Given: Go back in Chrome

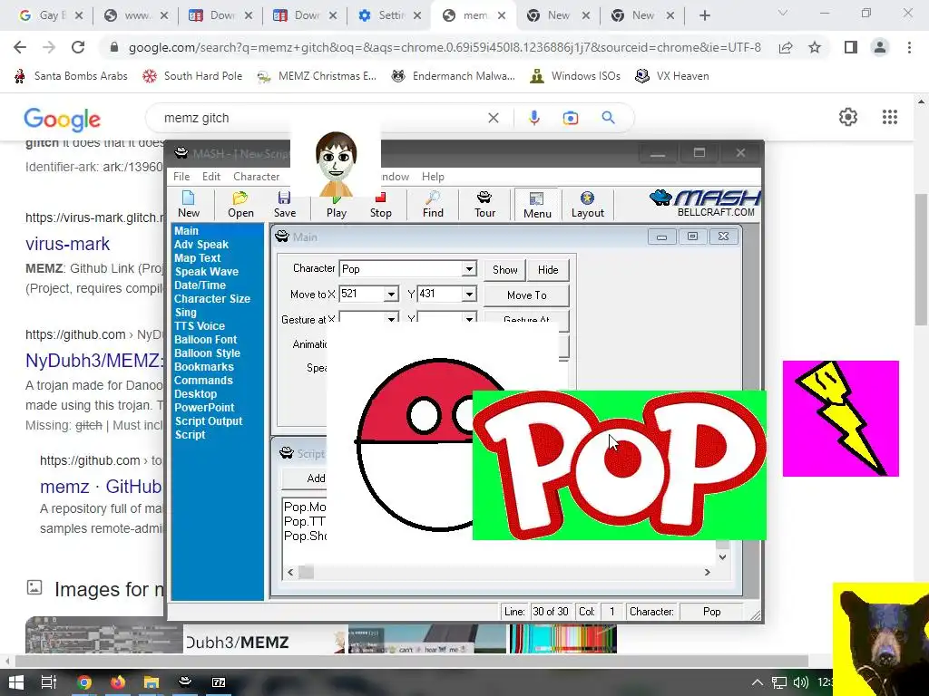Looking at the screenshot, I should [20, 47].
